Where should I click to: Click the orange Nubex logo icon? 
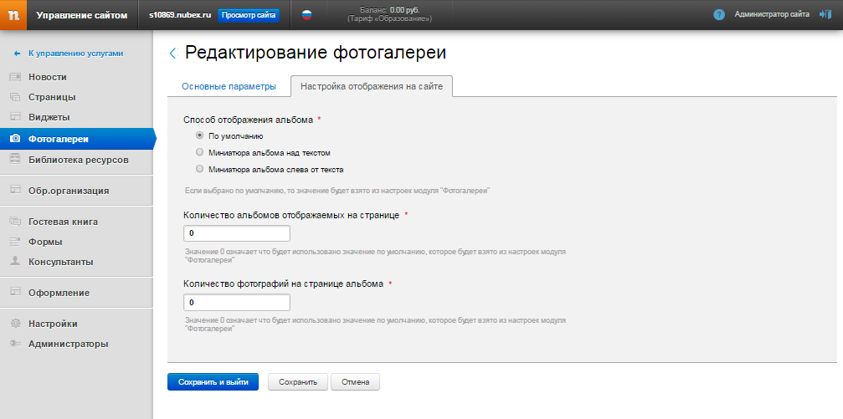(13, 14)
